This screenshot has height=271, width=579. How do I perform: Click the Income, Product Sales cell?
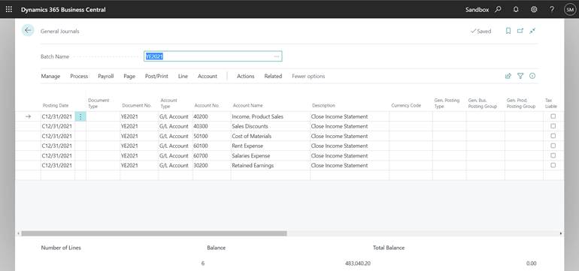[270, 116]
